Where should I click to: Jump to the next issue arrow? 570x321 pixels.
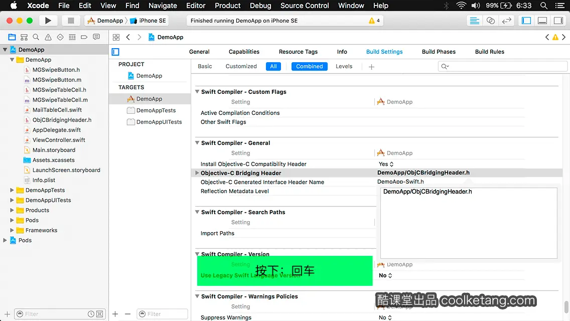click(x=564, y=37)
